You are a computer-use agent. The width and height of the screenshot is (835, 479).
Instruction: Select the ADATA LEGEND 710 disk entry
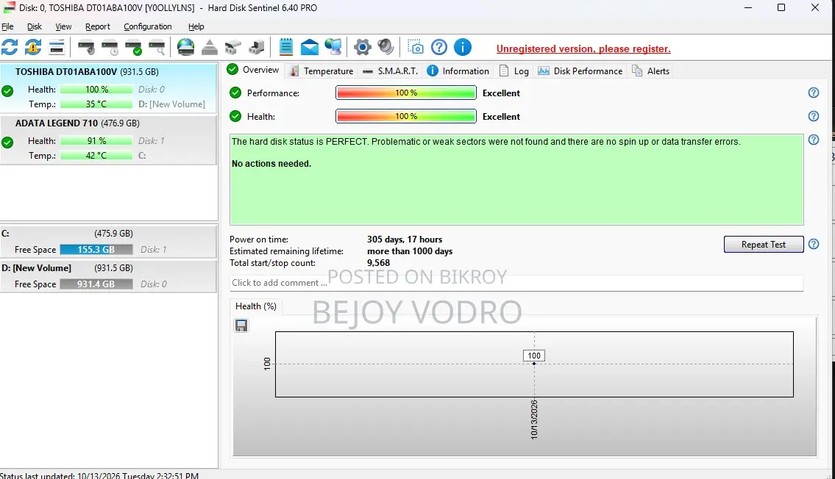click(x=109, y=140)
